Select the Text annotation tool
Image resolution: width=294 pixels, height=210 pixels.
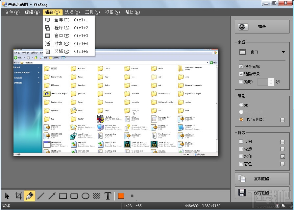108,196
